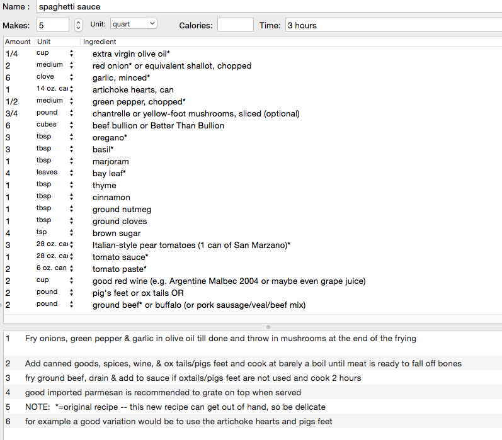Viewport: 502px width, 440px height.
Task: Open unit popup for oregano row
Action: 71,137
